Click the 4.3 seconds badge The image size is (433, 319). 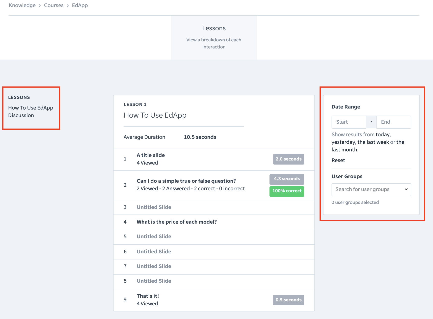pos(287,179)
